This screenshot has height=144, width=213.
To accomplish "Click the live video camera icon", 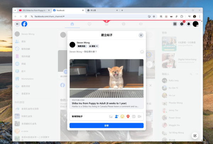I will tap(140, 117).
